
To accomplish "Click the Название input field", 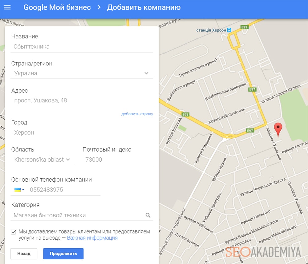I will tap(82, 47).
